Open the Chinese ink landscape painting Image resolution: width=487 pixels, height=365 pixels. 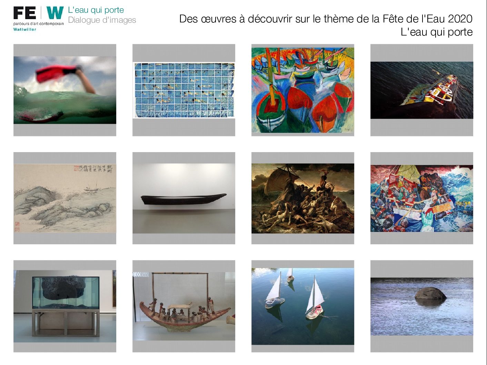point(65,198)
